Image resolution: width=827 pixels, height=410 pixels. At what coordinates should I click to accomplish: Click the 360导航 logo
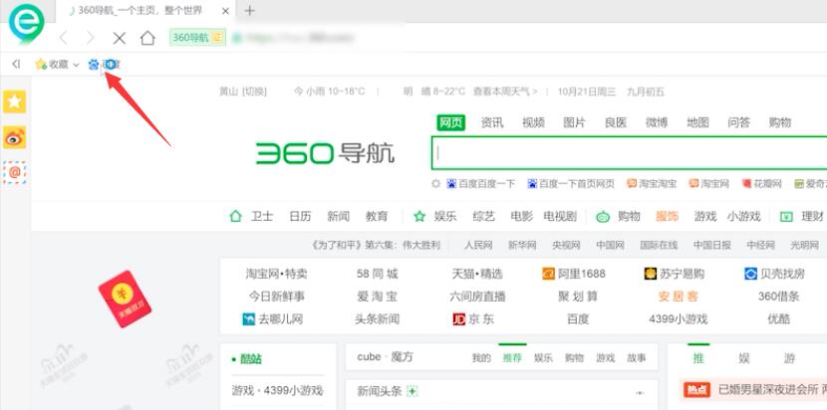tap(325, 153)
